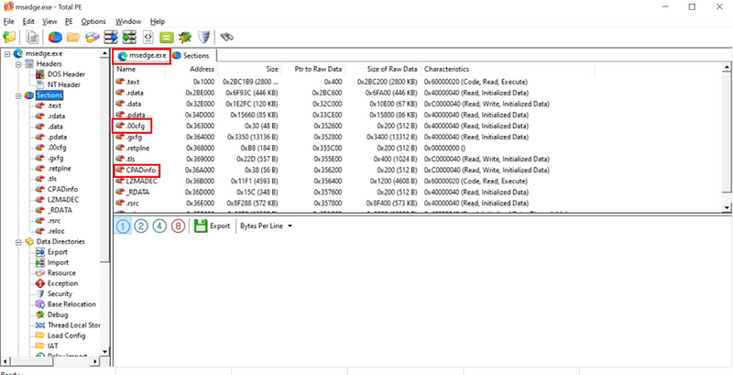Select NT Header in tree

(63, 84)
